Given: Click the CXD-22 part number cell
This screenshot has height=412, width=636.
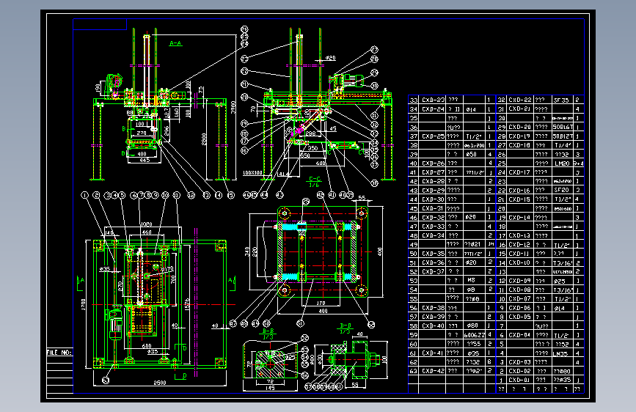Looking at the screenshot, I should tap(520, 100).
